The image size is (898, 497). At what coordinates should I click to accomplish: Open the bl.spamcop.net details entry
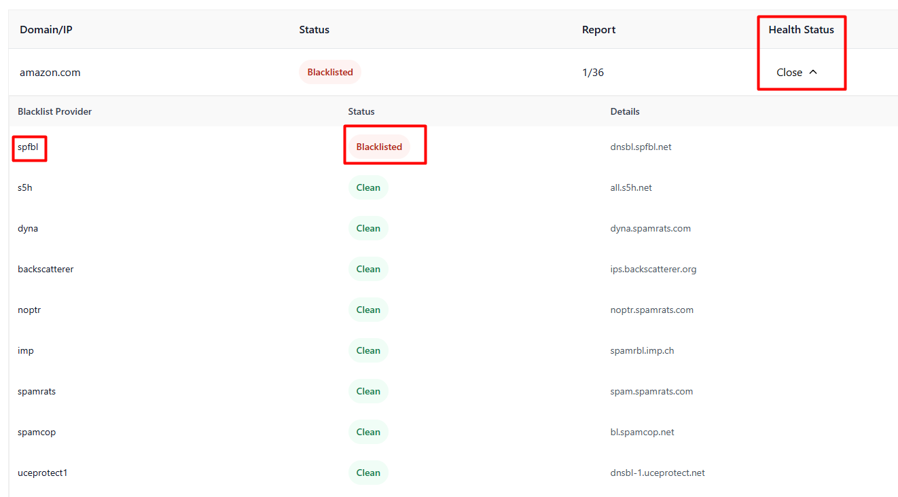coord(642,432)
